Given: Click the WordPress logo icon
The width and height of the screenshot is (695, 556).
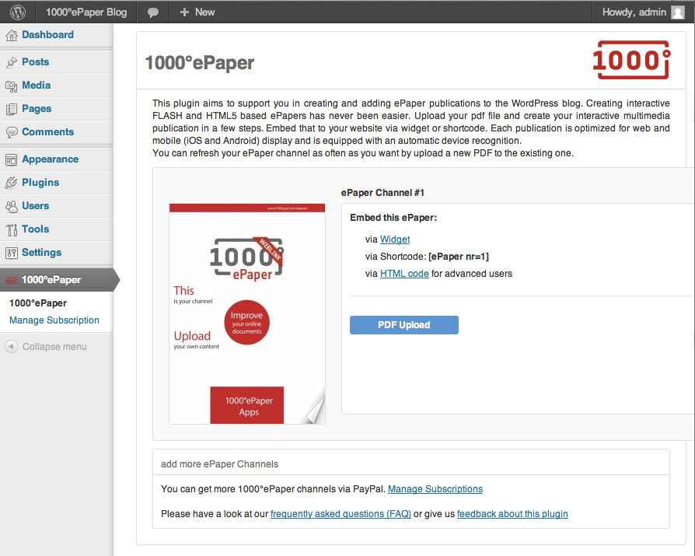Looking at the screenshot, I should click(x=18, y=12).
